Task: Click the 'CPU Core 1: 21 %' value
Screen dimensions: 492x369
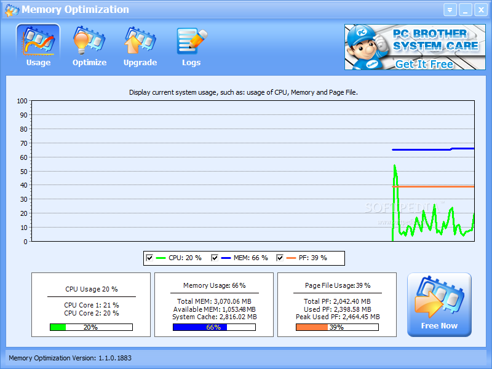Action: coord(91,305)
